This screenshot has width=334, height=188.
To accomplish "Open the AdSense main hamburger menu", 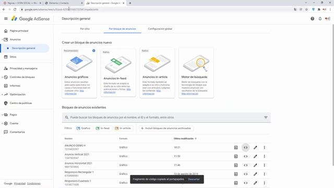I will click(6, 19).
